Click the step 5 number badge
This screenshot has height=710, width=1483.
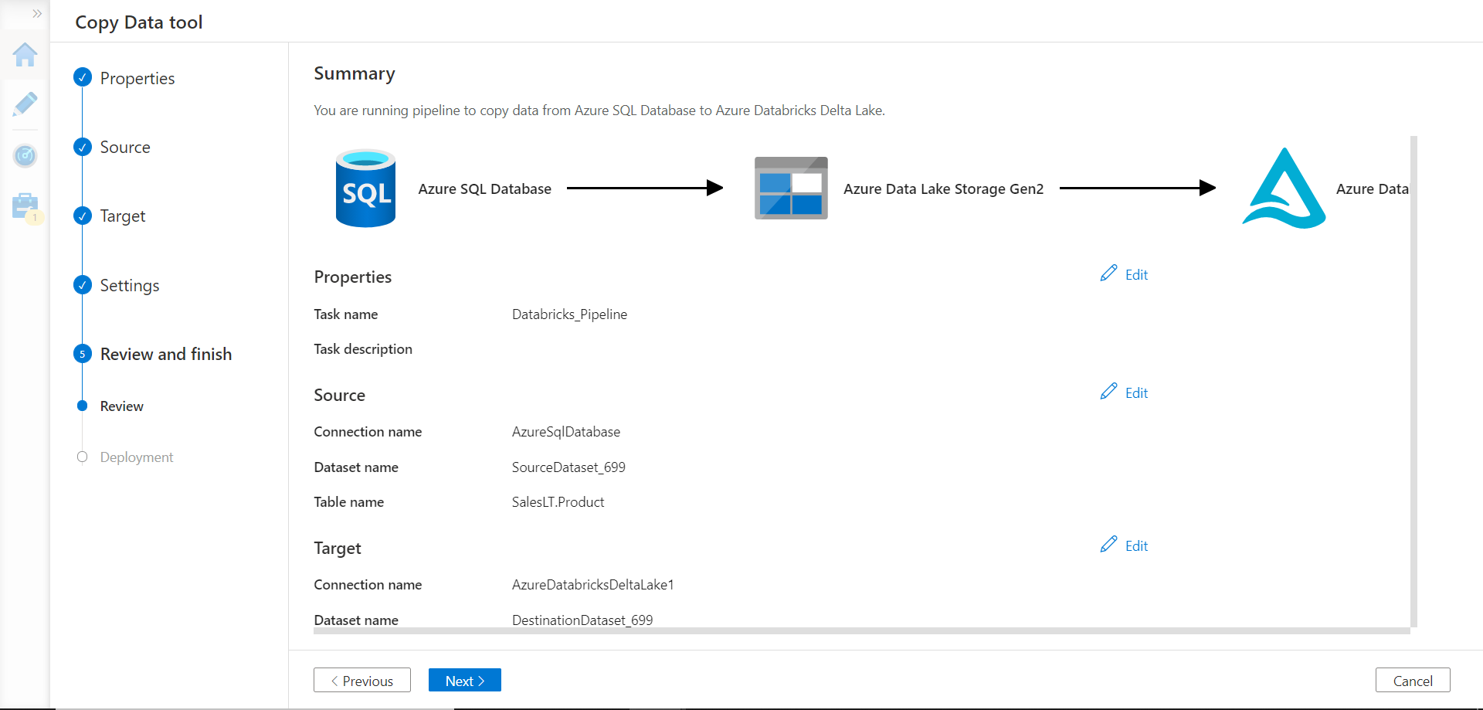coord(83,354)
